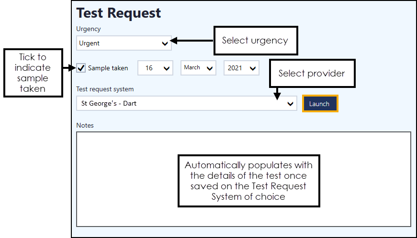Click the Notes label above the text area
The width and height of the screenshot is (417, 238).
(85, 126)
